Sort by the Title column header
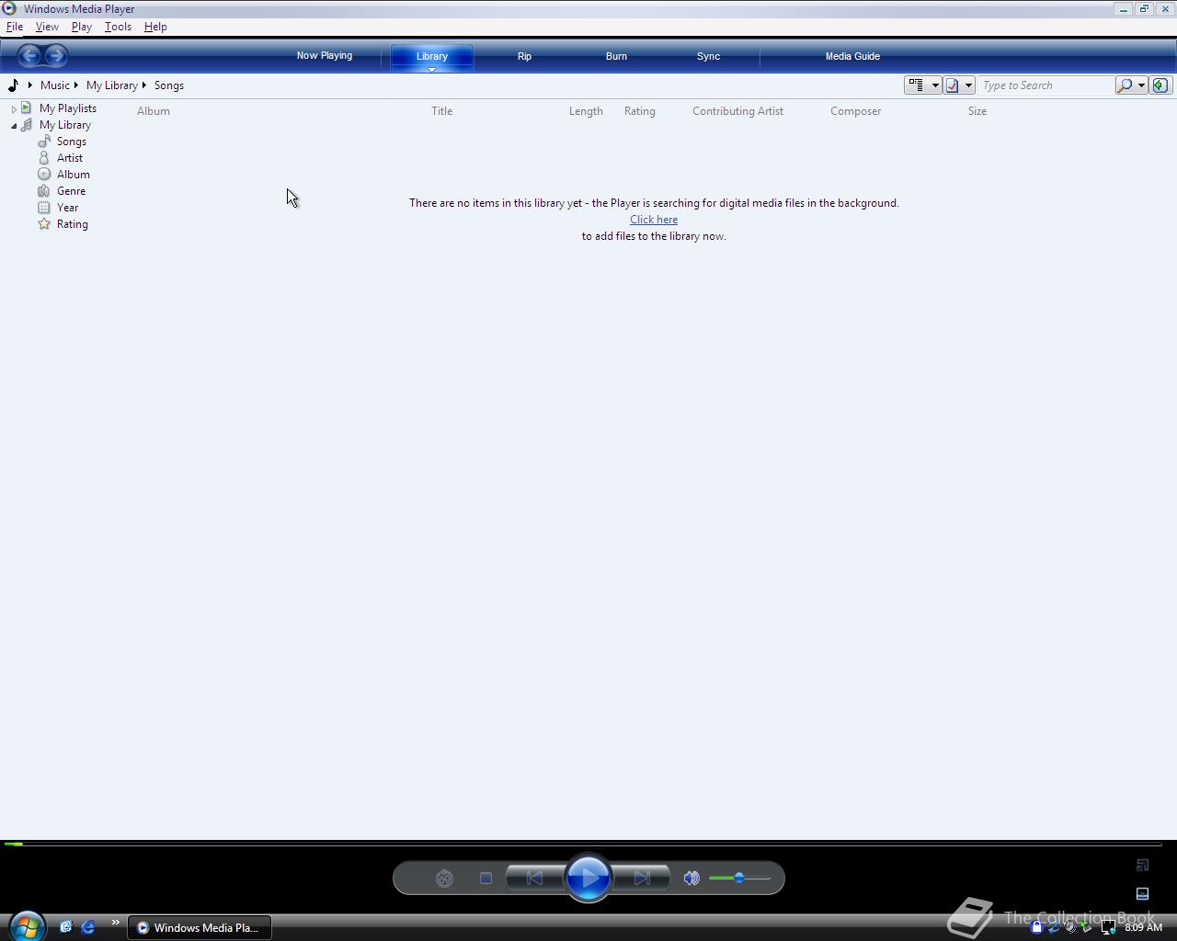Screen dimensions: 1177x941 (x=442, y=111)
